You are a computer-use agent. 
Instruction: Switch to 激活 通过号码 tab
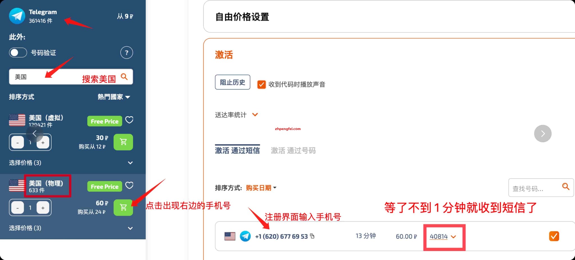click(293, 150)
